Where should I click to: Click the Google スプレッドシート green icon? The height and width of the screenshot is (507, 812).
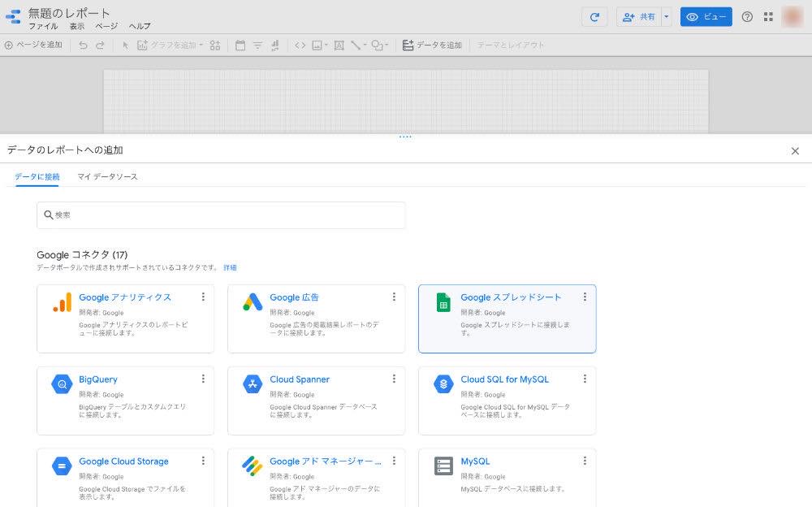click(x=443, y=302)
